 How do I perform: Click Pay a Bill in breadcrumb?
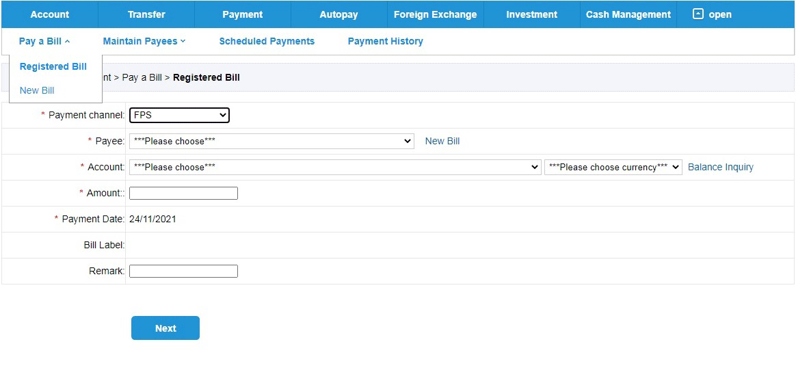point(142,78)
